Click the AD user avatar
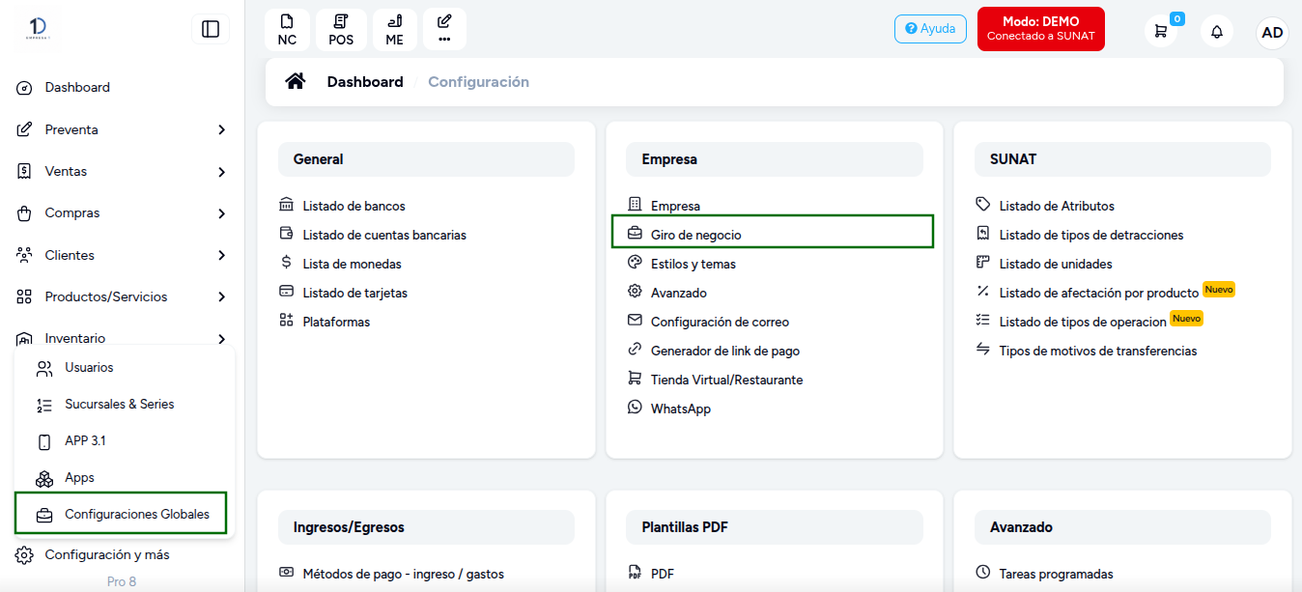Viewport: 1302px width, 592px height. [x=1272, y=32]
